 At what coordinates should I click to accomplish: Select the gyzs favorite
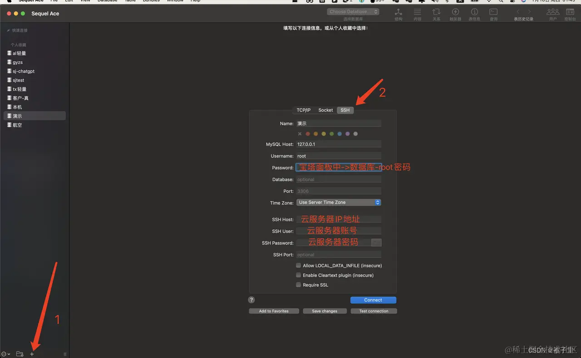34,62
